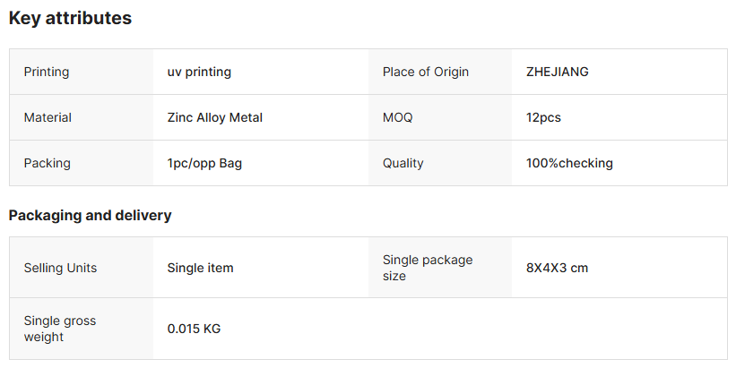
Task: Click the Key attributes heading
Action: pos(70,18)
